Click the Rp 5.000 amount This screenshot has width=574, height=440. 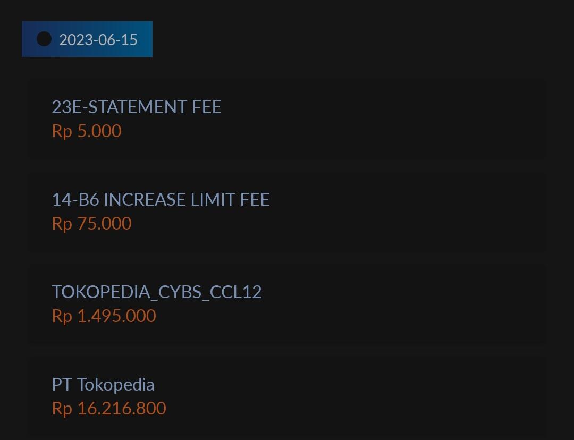(87, 131)
